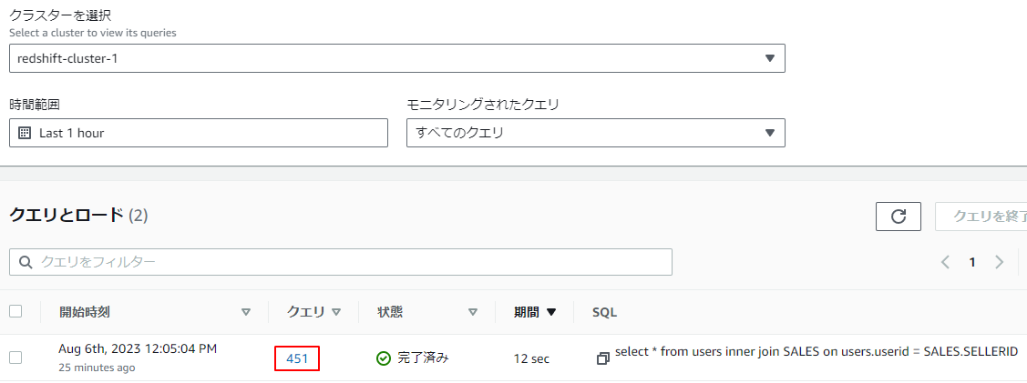This screenshot has width=1027, height=383.
Task: Sort by the 期間 duration column header
Action: [534, 312]
